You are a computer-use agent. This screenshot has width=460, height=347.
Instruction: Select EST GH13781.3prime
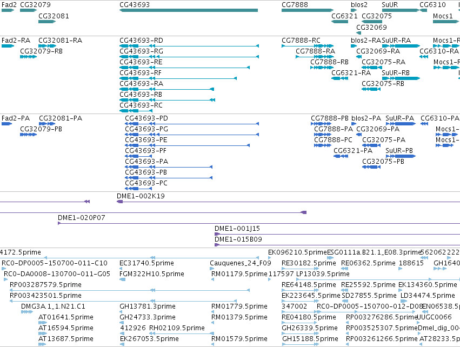[121, 312]
